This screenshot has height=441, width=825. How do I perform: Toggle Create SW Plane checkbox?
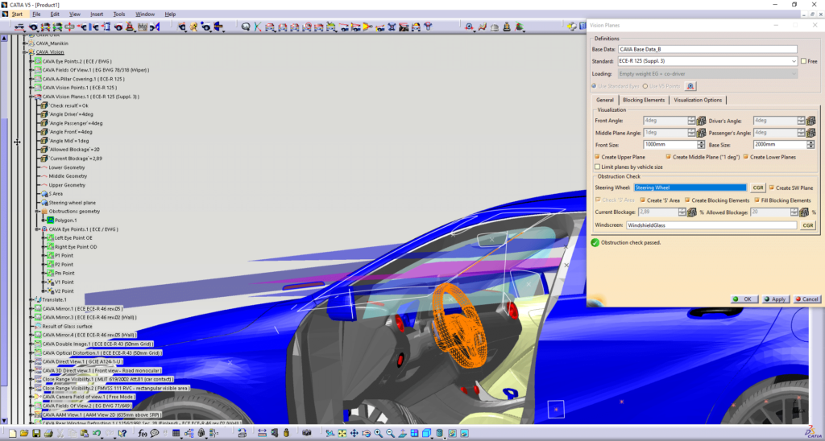(x=771, y=188)
